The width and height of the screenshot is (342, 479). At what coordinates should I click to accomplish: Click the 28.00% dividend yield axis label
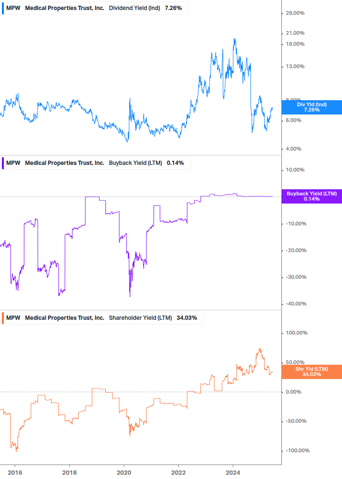click(295, 13)
